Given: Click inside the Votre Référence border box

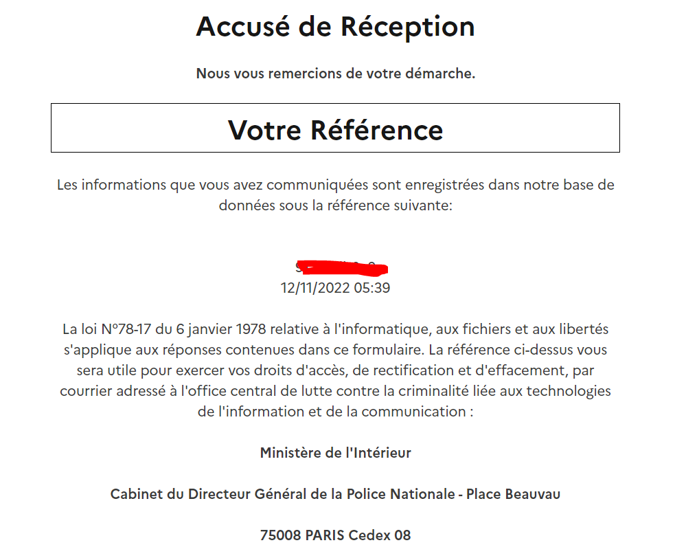Looking at the screenshot, I should 335,128.
